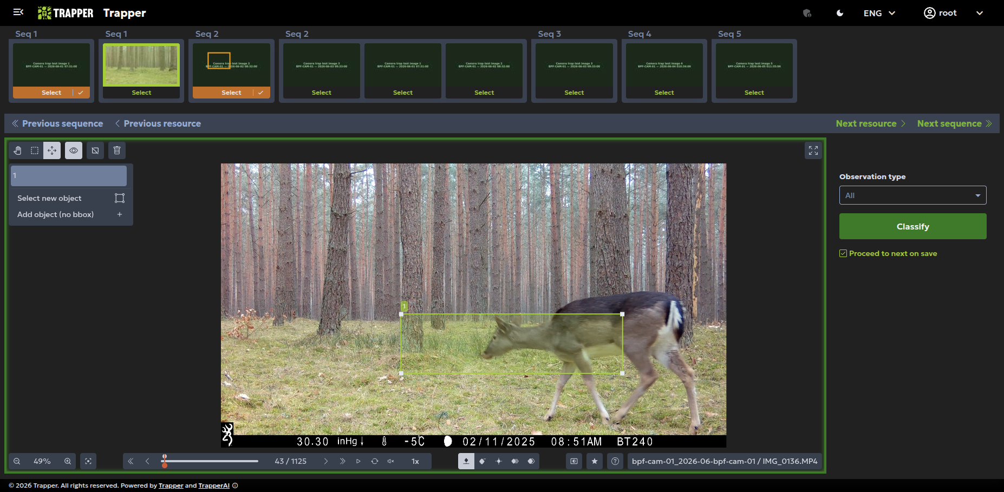Image resolution: width=1004 pixels, height=492 pixels.
Task: Jump forward with the double right arrows
Action: coord(342,461)
